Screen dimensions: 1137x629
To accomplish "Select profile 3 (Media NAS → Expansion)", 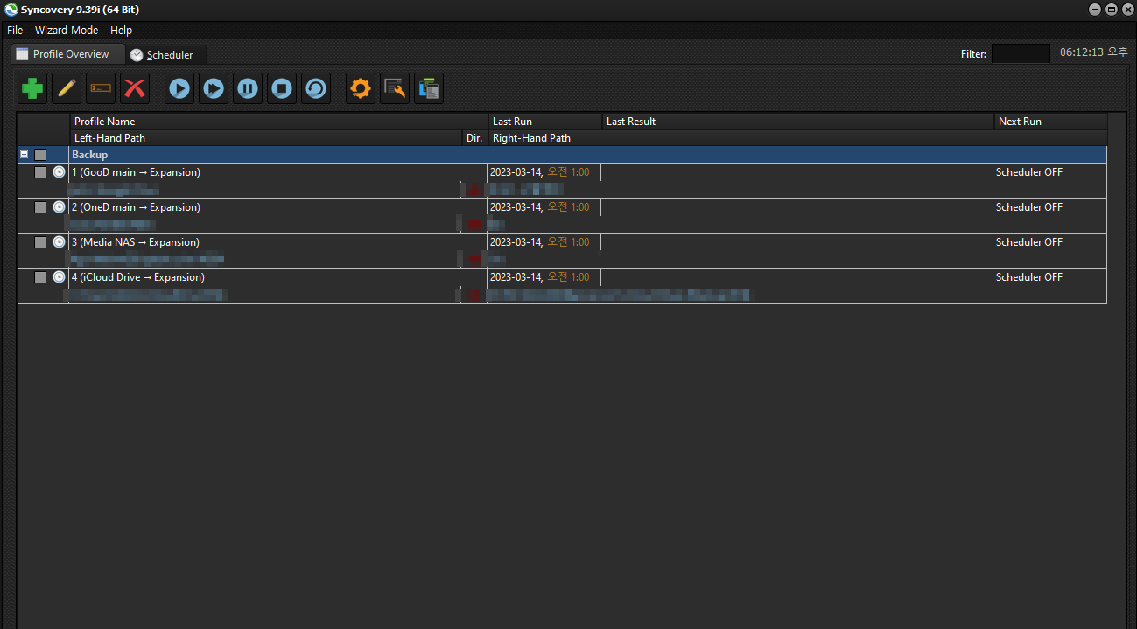I will [x=562, y=250].
